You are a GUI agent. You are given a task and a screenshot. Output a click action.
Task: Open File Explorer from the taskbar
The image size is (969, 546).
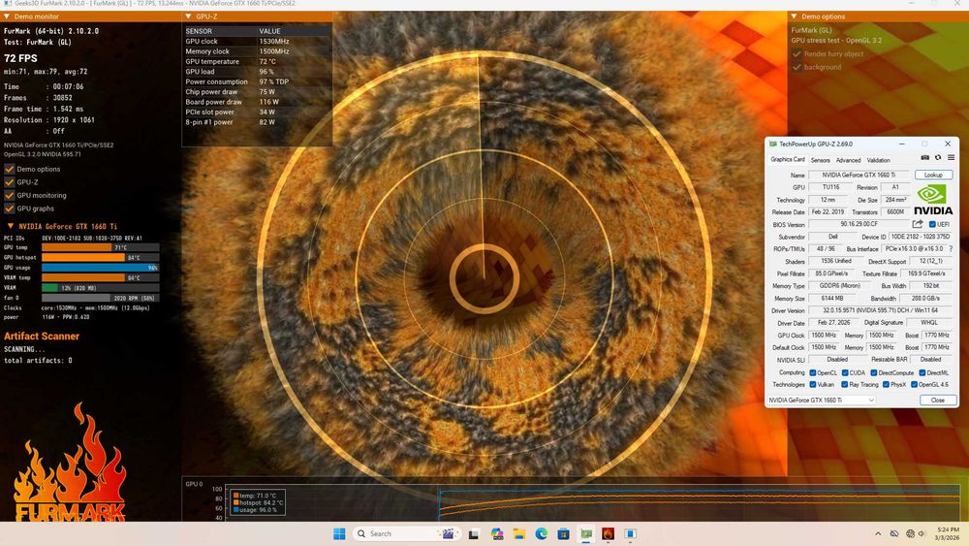(518, 533)
